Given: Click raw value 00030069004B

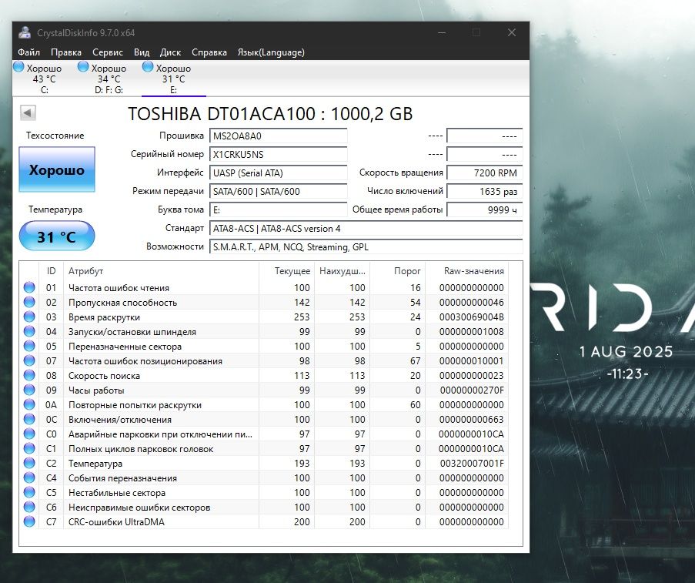Looking at the screenshot, I should (472, 317).
